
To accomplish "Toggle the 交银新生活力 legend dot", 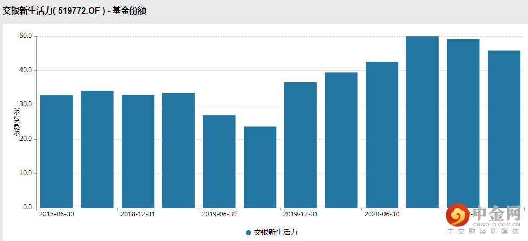I will [248, 233].
